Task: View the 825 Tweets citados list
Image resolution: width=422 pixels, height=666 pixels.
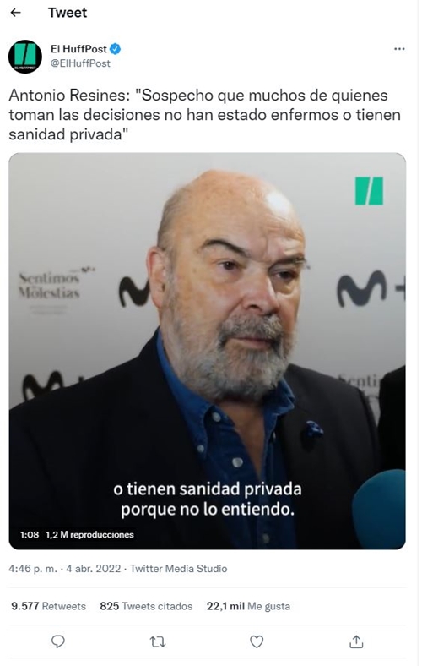Action: pos(146,606)
